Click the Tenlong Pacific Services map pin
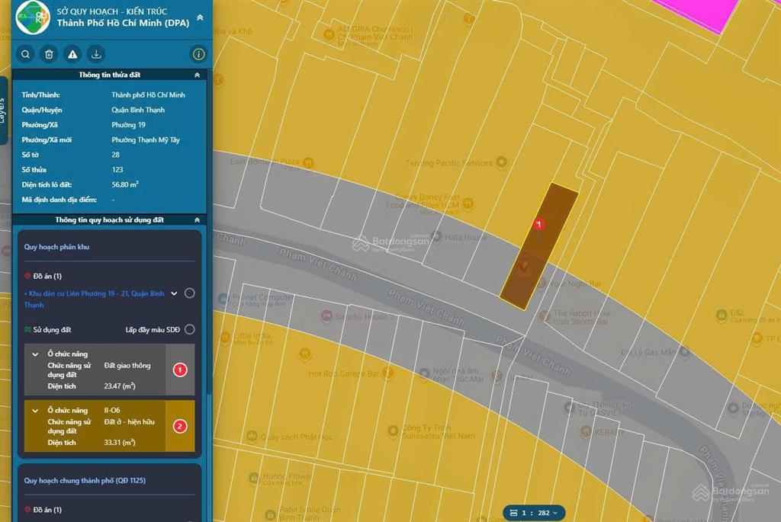This screenshot has width=781, height=522. click(x=502, y=162)
